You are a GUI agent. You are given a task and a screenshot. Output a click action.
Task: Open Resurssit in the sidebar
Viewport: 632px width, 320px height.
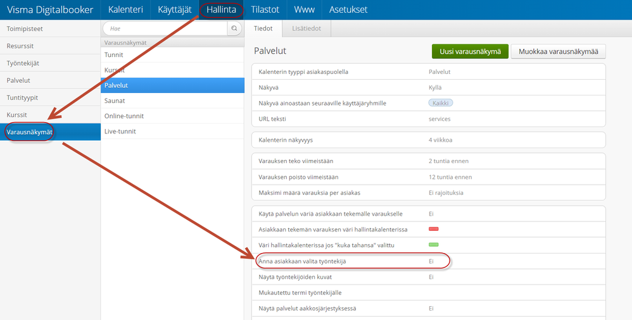pos(51,46)
